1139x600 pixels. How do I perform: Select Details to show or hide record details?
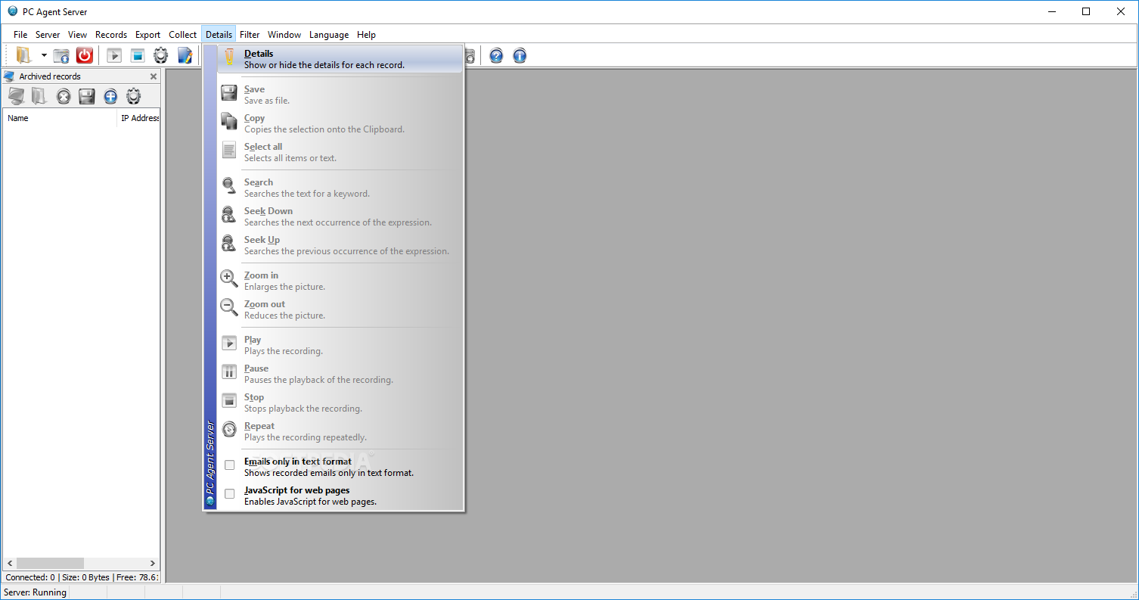(340, 59)
